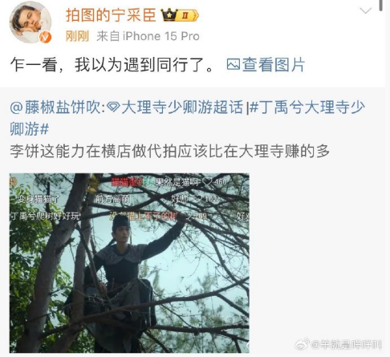This screenshot has width=390, height=357.
Task: Tap the crown membership level badge
Action: tap(180, 15)
